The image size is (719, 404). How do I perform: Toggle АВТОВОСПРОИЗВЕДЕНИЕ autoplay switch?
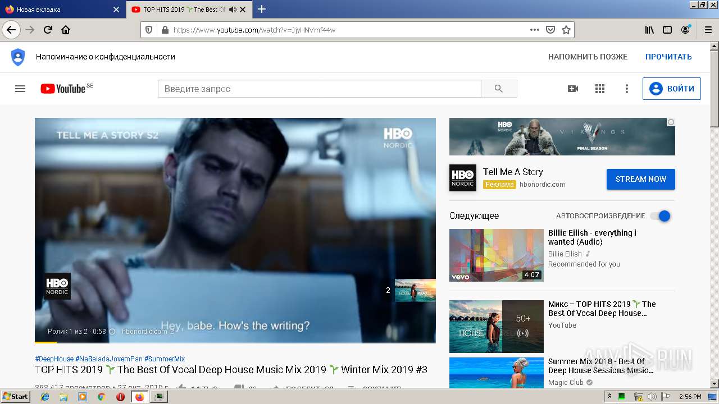[x=660, y=216]
